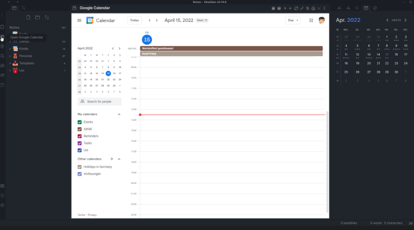414x230 pixels.
Task: Click the Week 15 label
Action: coord(202,20)
